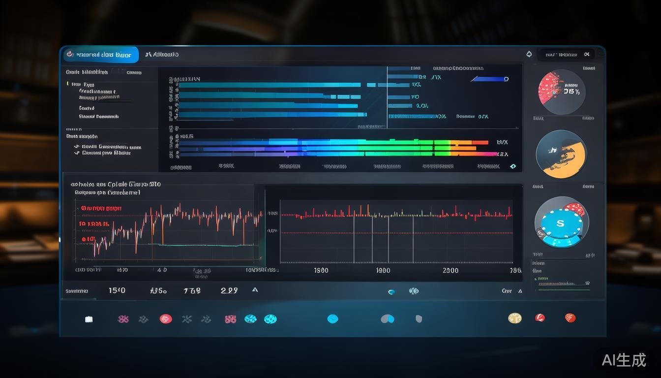Open the top-right search box dropdown
This screenshot has width=661, height=378.
coord(586,55)
